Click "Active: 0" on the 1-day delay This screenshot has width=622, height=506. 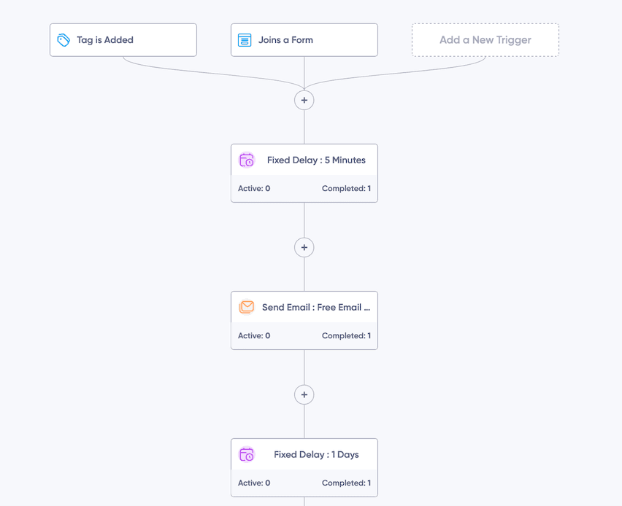point(253,483)
